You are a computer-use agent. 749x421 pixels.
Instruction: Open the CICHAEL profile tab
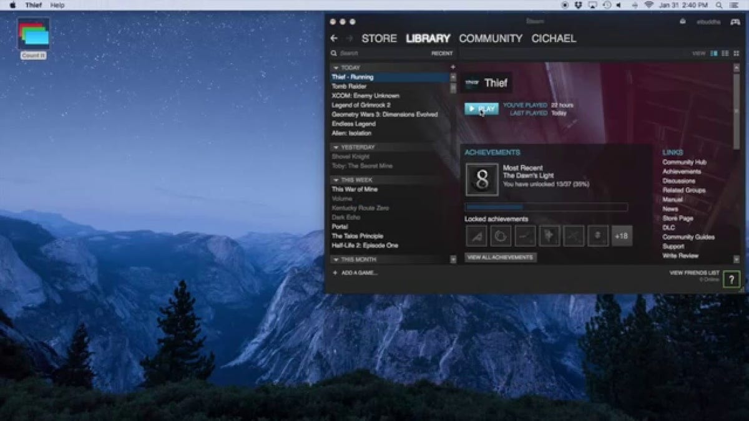(x=554, y=39)
